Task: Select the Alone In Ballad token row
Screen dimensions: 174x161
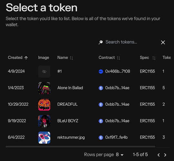Action: pos(88,88)
